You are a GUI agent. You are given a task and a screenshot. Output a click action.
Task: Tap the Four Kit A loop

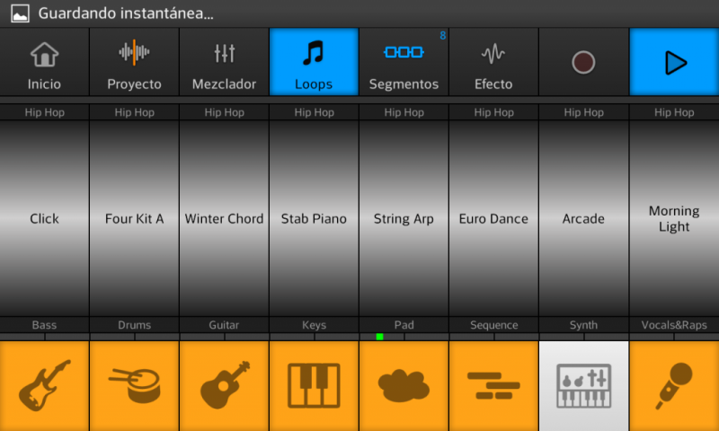pos(134,218)
